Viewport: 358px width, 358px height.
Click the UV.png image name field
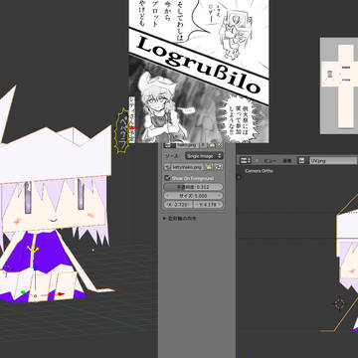pyautogui.click(x=332, y=161)
